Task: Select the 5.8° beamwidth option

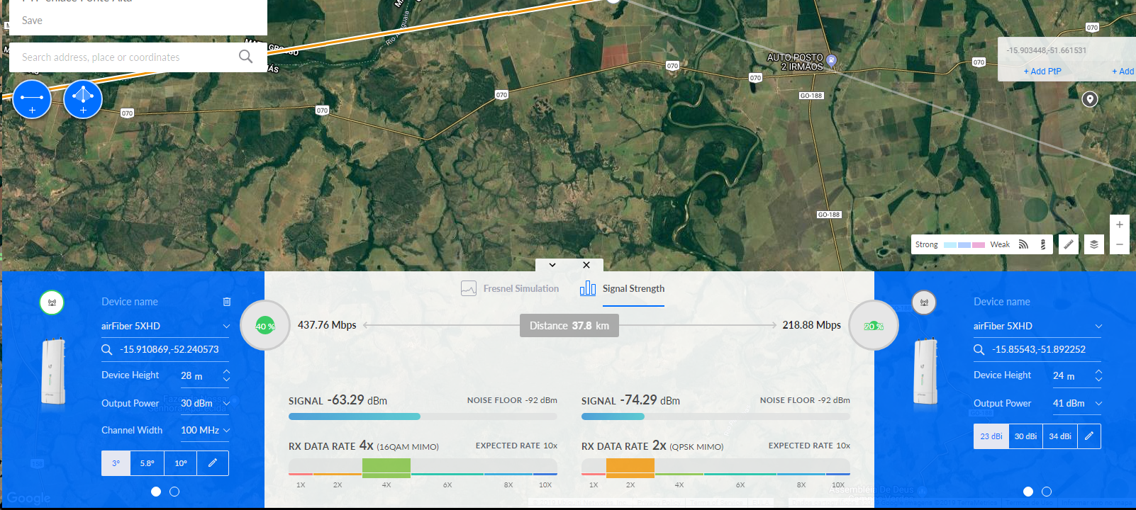Action: point(147,463)
